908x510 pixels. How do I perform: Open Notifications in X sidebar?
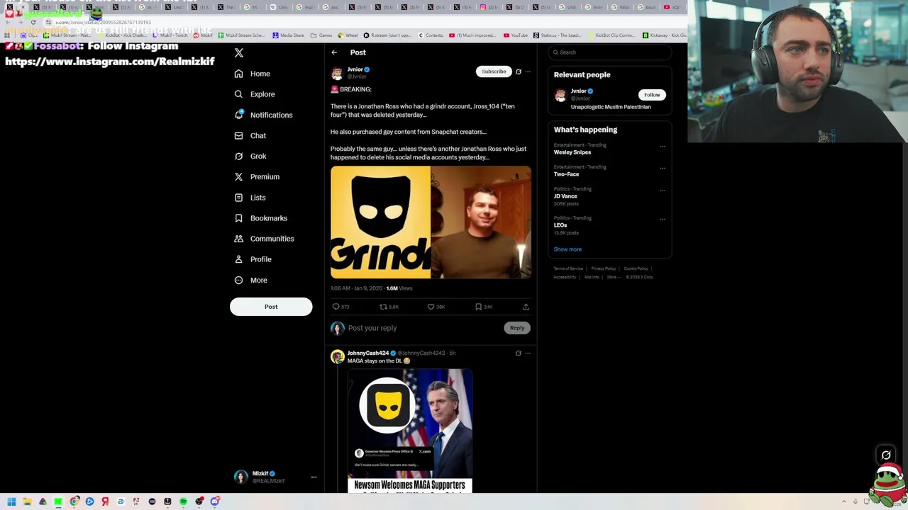263,115
